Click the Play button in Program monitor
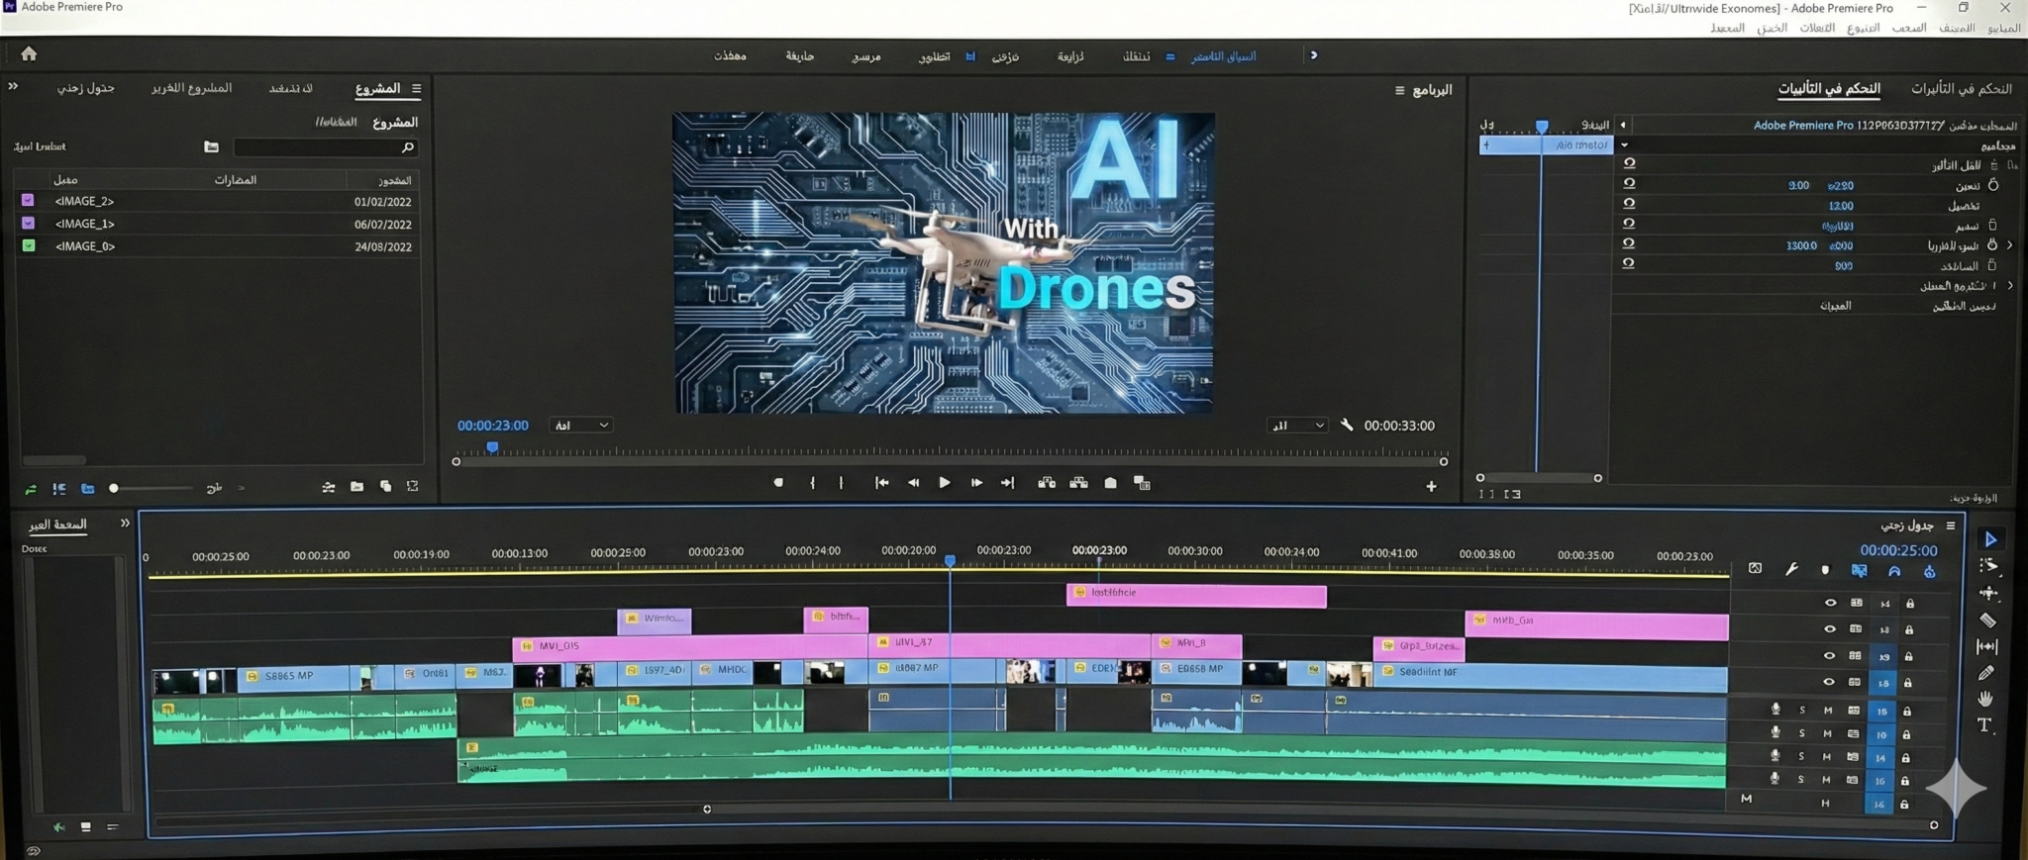 (944, 483)
